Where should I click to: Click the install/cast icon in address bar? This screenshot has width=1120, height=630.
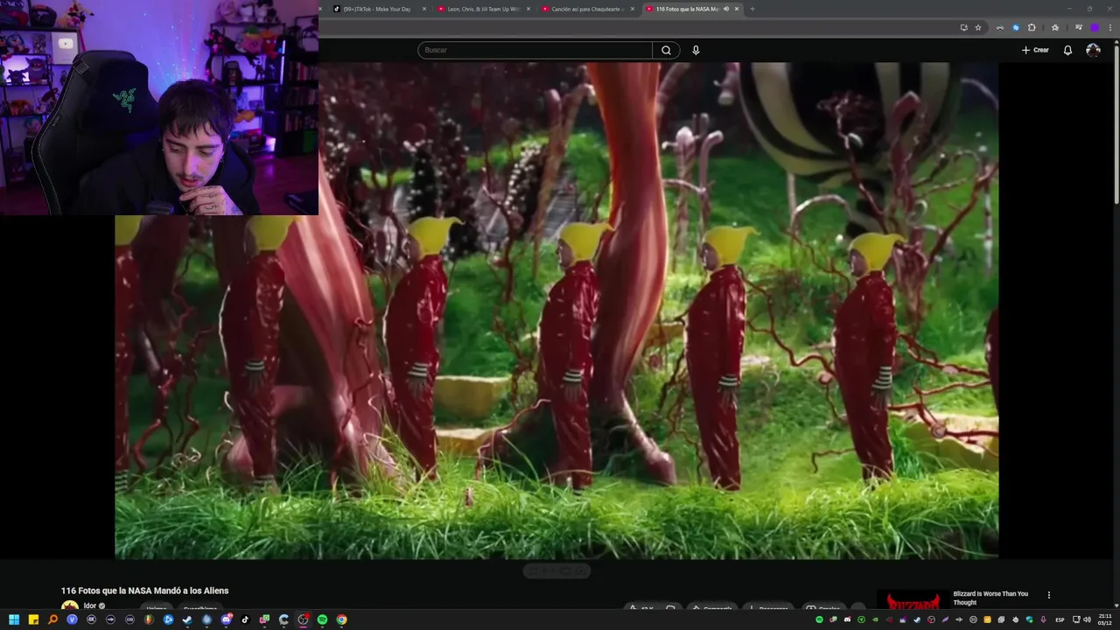(x=964, y=27)
